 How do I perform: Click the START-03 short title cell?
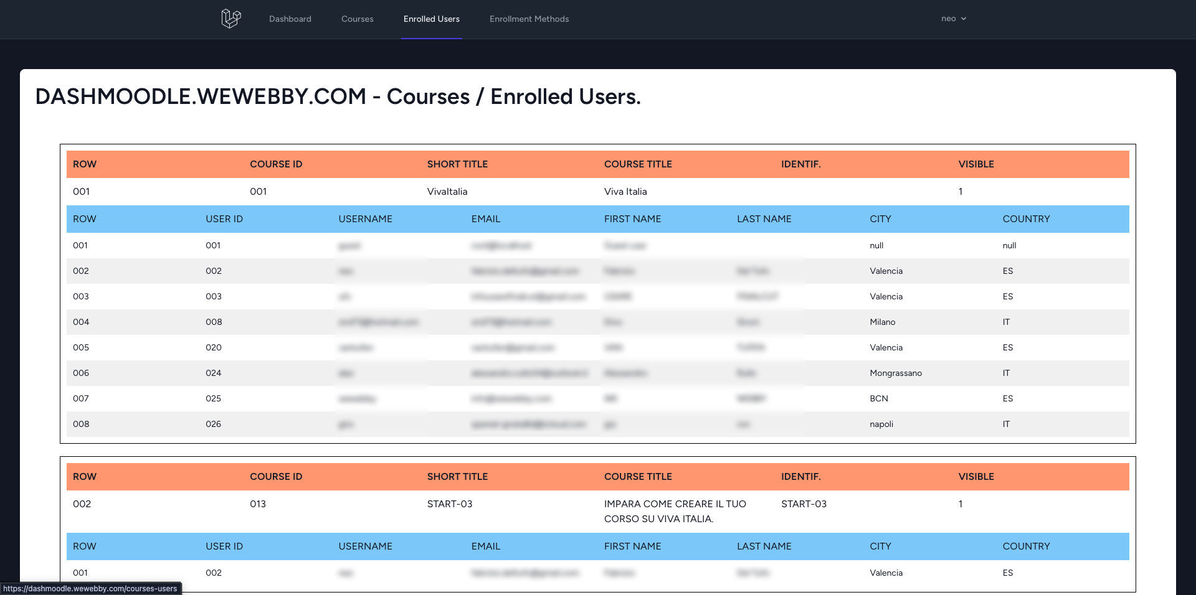click(450, 504)
